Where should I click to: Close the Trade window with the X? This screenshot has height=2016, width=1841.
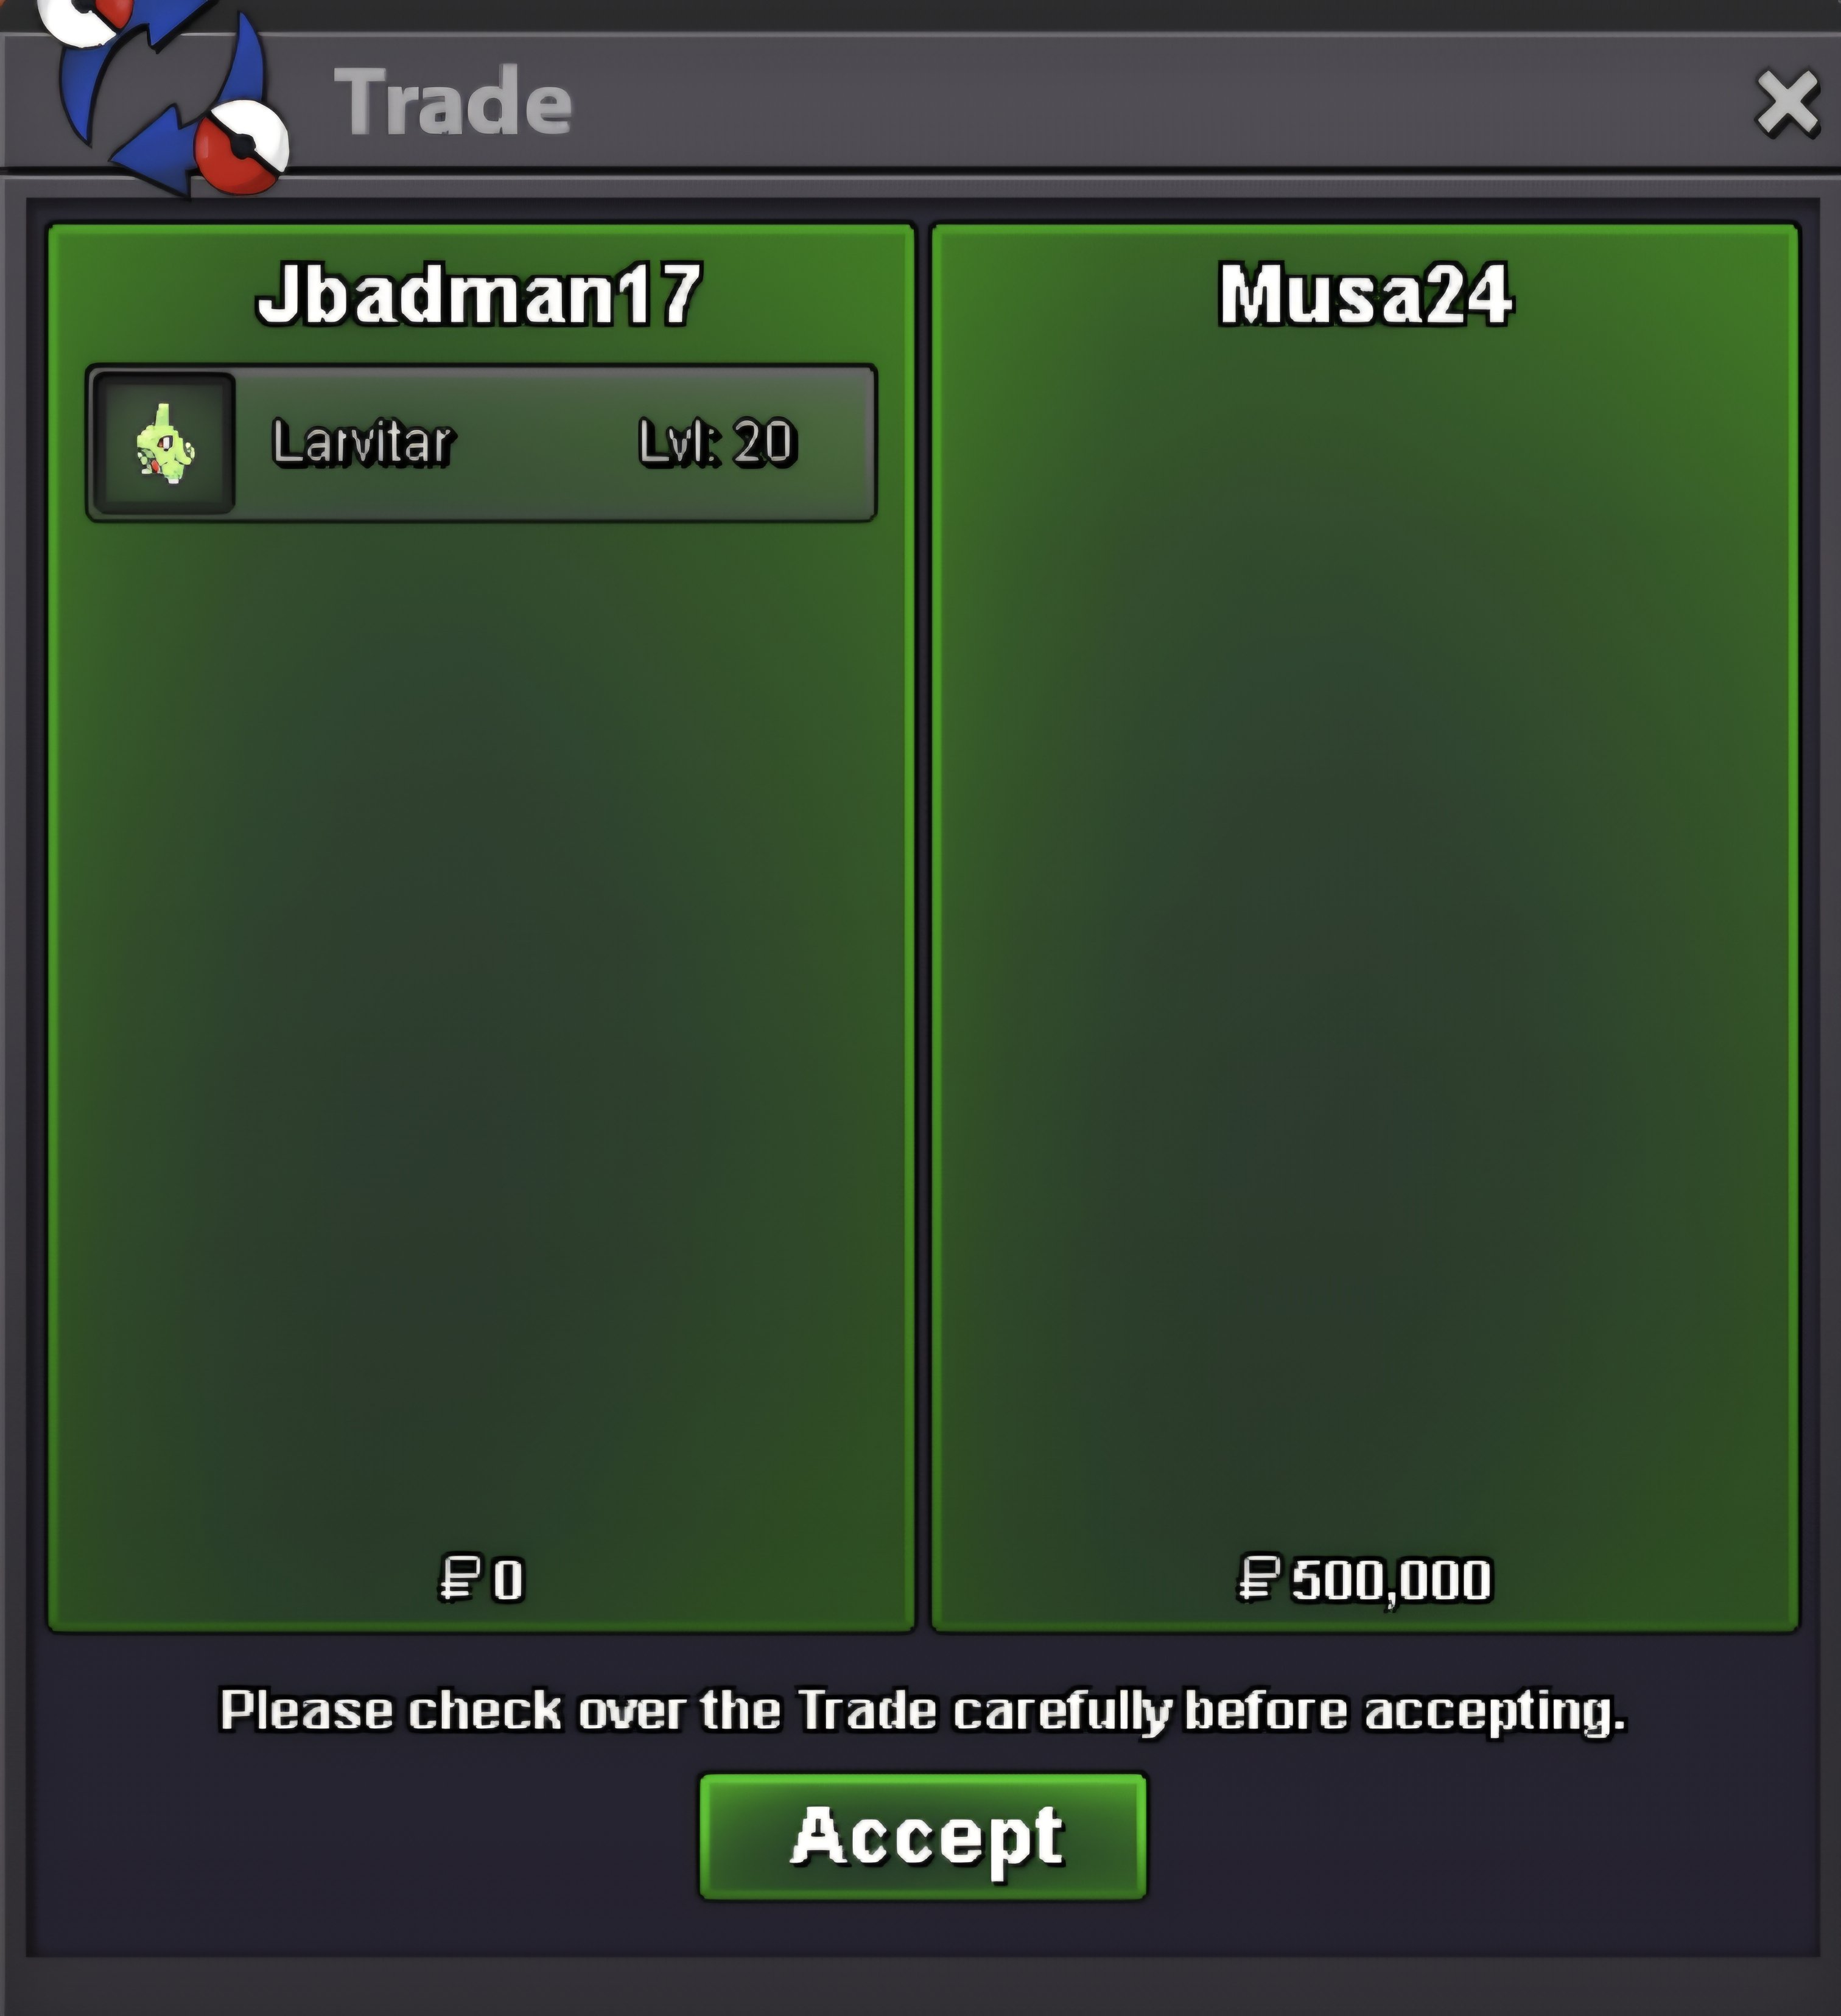[1788, 102]
